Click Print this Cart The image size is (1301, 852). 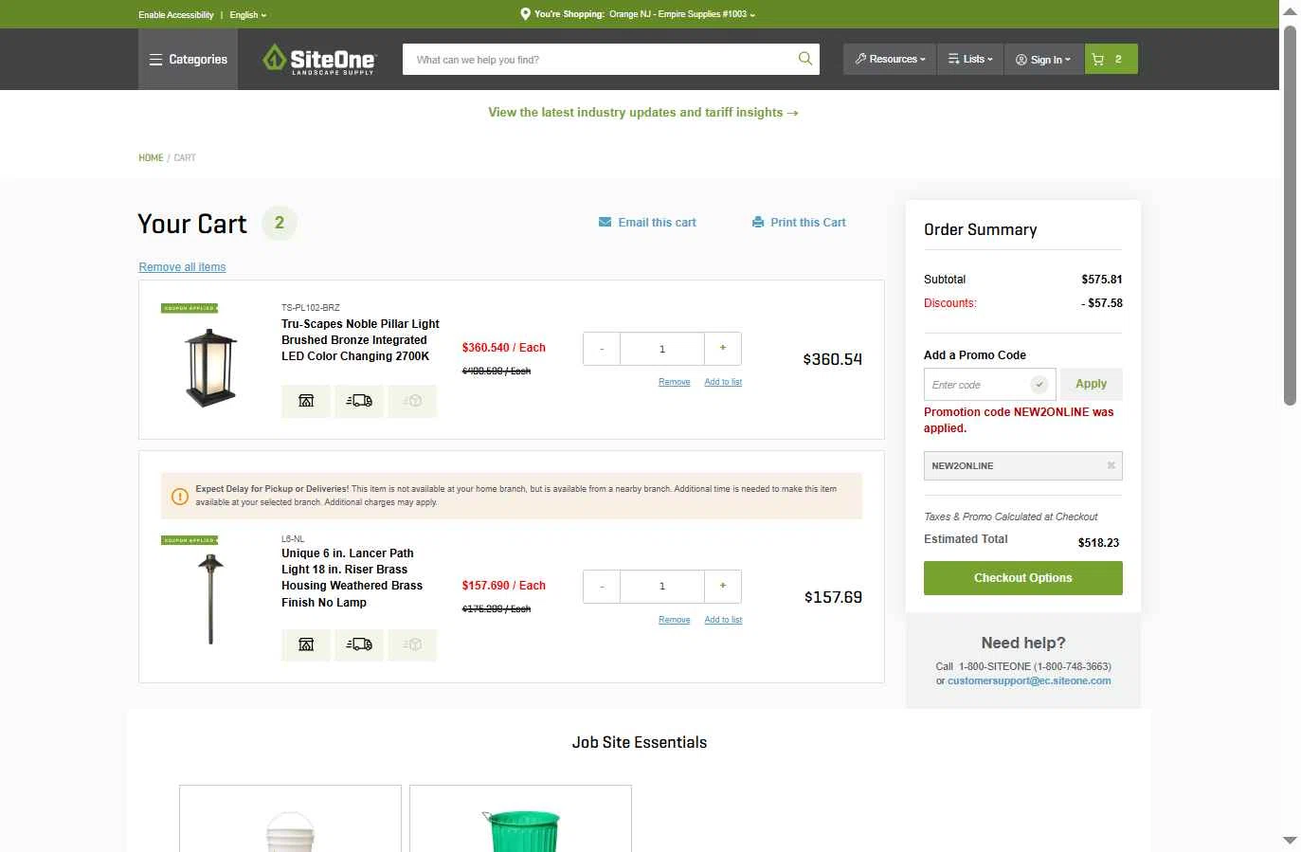pyautogui.click(x=807, y=223)
